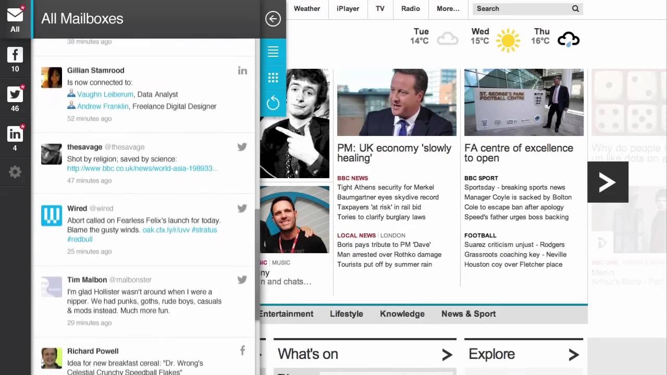This screenshot has height=375, width=667.
Task: Open the Weather menu item
Action: [x=307, y=8]
